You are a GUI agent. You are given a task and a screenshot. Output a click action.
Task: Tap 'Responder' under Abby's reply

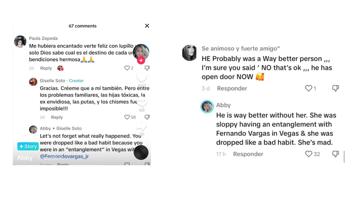tap(248, 154)
